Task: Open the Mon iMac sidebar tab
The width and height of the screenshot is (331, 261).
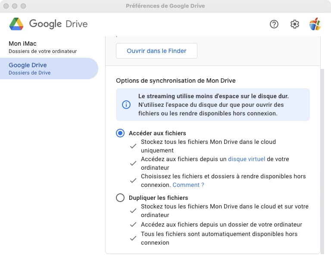Action: coord(43,47)
